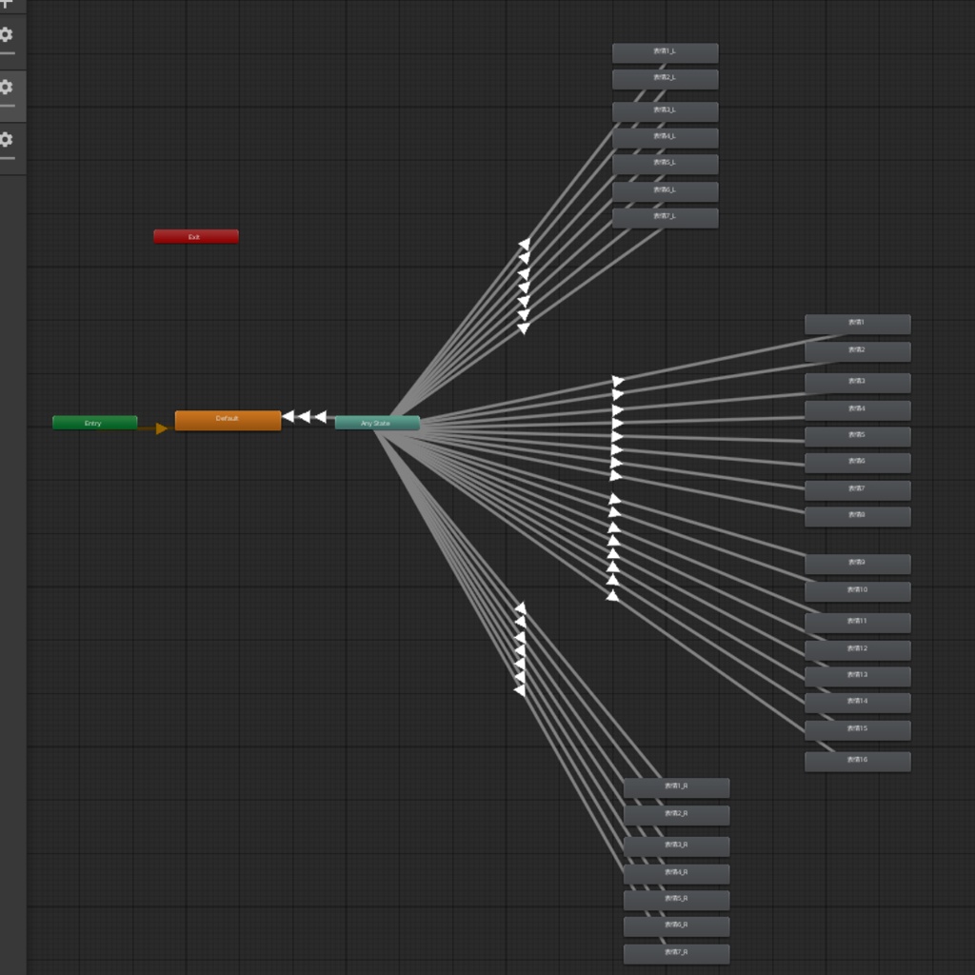Viewport: 975px width, 975px height.
Task: Highlight the 表情7_R state node
Action: pyautogui.click(x=676, y=954)
